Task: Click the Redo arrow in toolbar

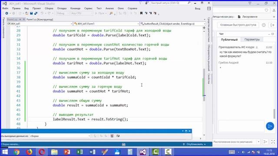Action: (x=49, y=13)
